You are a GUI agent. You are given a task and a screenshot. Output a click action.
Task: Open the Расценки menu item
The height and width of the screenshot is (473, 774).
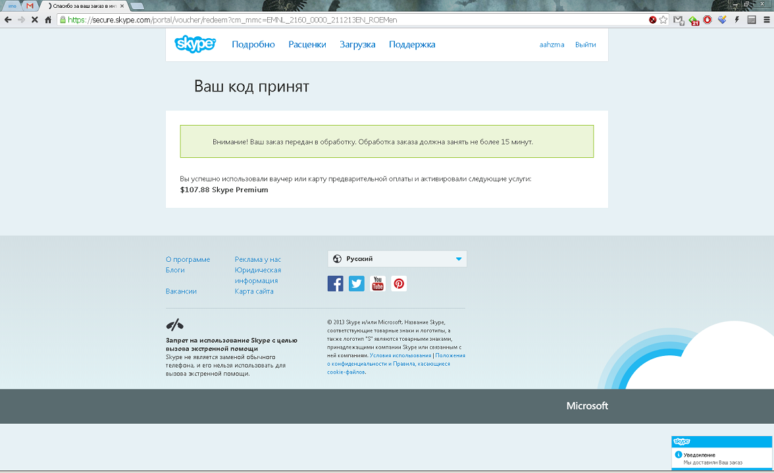[x=307, y=45]
